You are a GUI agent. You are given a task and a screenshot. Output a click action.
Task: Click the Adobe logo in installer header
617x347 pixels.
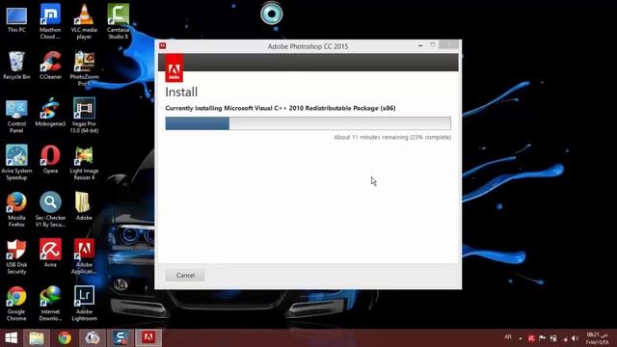174,68
